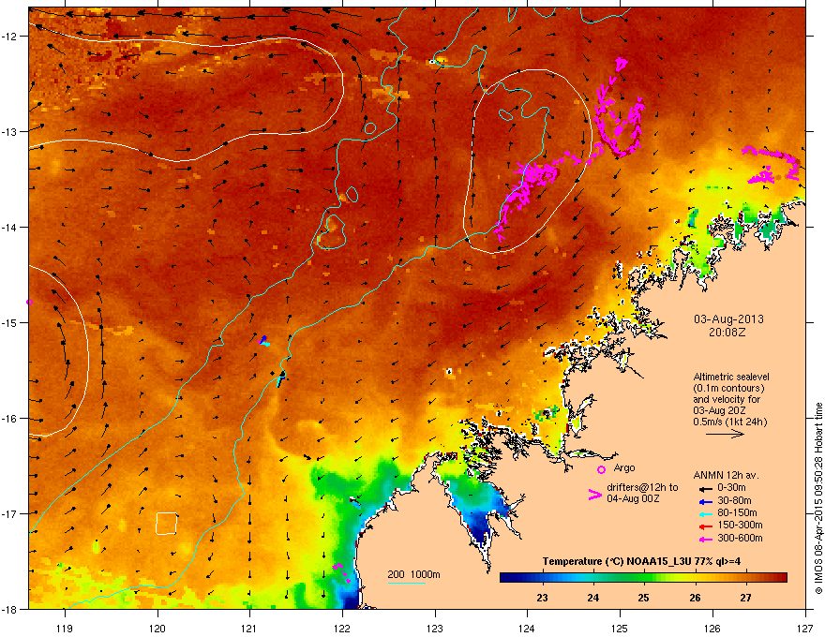Click the latitude axis label -13
This screenshot has width=825, height=637.
10,132
